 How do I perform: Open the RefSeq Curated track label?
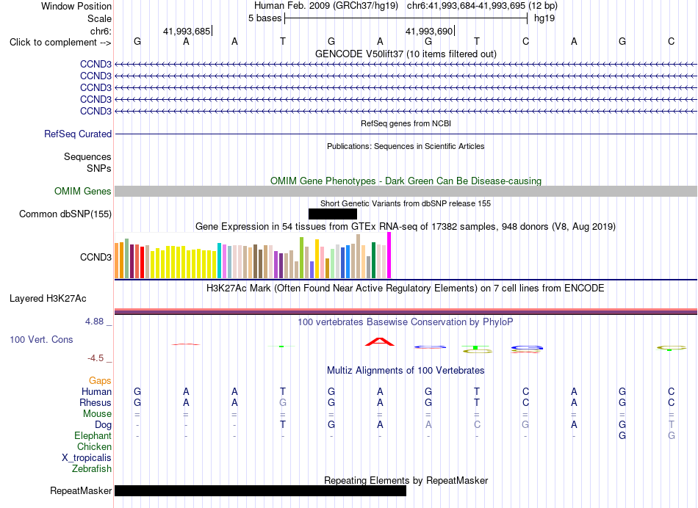78,134
